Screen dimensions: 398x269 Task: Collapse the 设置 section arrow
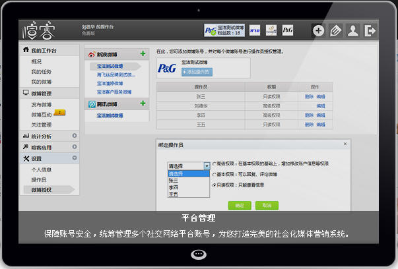pyautogui.click(x=75, y=158)
